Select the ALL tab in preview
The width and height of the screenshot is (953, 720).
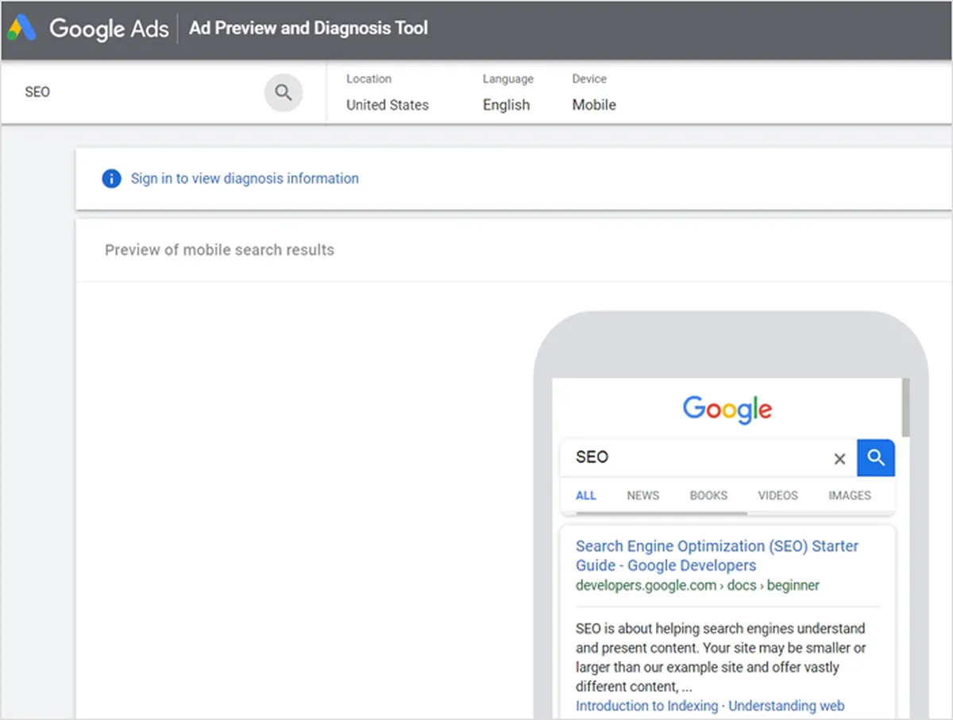tap(586, 495)
